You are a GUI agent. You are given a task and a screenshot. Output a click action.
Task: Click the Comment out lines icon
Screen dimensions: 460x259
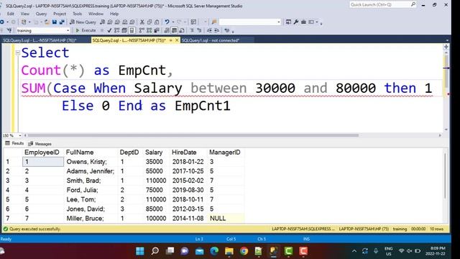[192, 30]
